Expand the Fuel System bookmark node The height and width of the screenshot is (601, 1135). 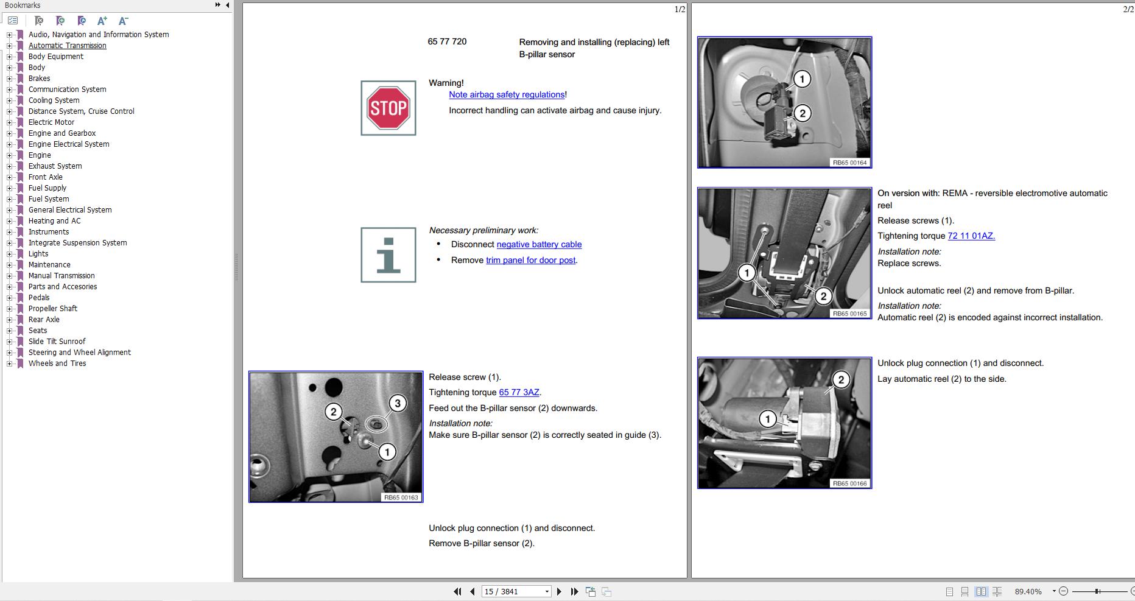pos(9,199)
